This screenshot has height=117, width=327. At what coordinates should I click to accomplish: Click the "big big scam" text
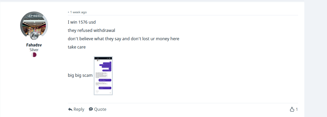pyautogui.click(x=80, y=75)
